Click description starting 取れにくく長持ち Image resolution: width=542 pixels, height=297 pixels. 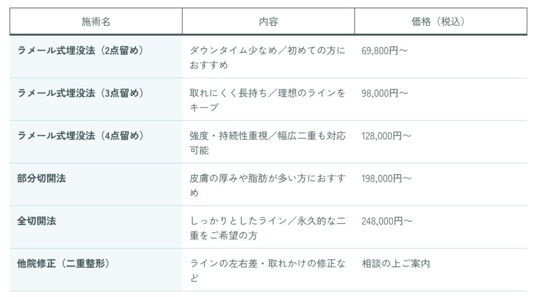(267, 100)
